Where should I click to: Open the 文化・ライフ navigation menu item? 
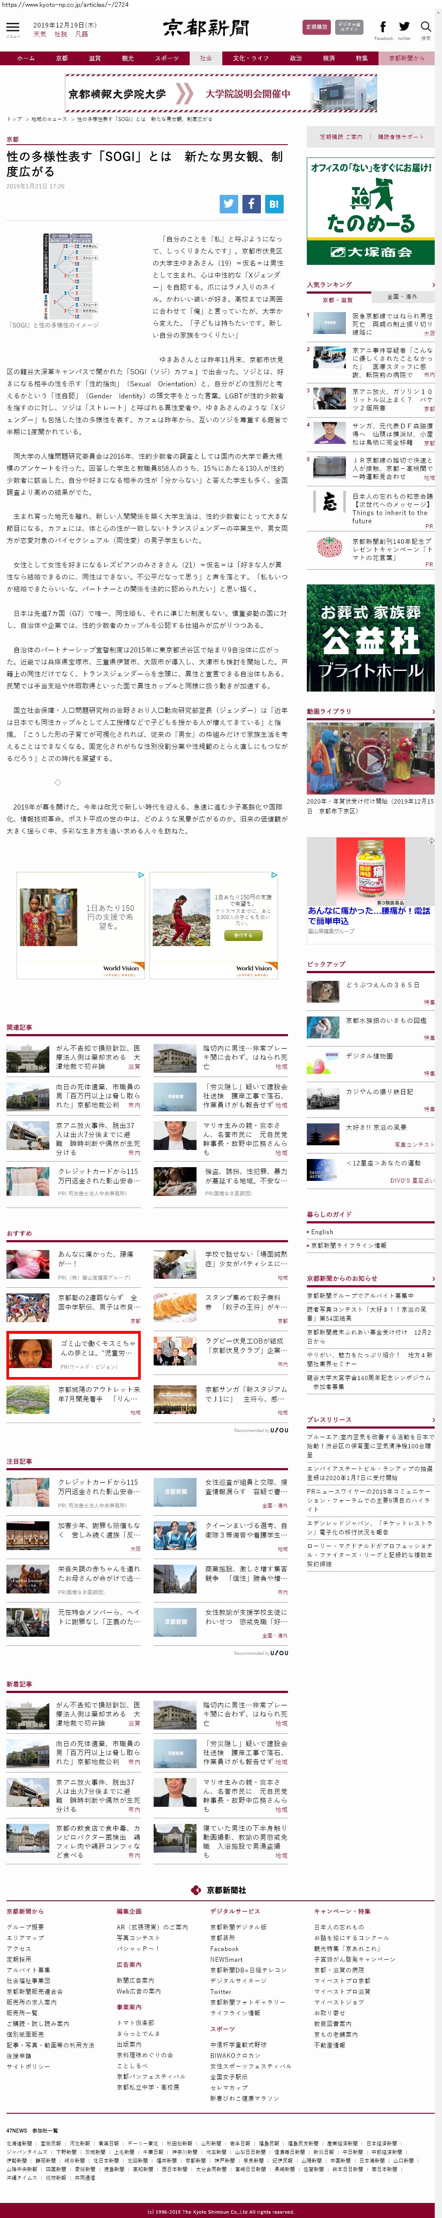(250, 58)
